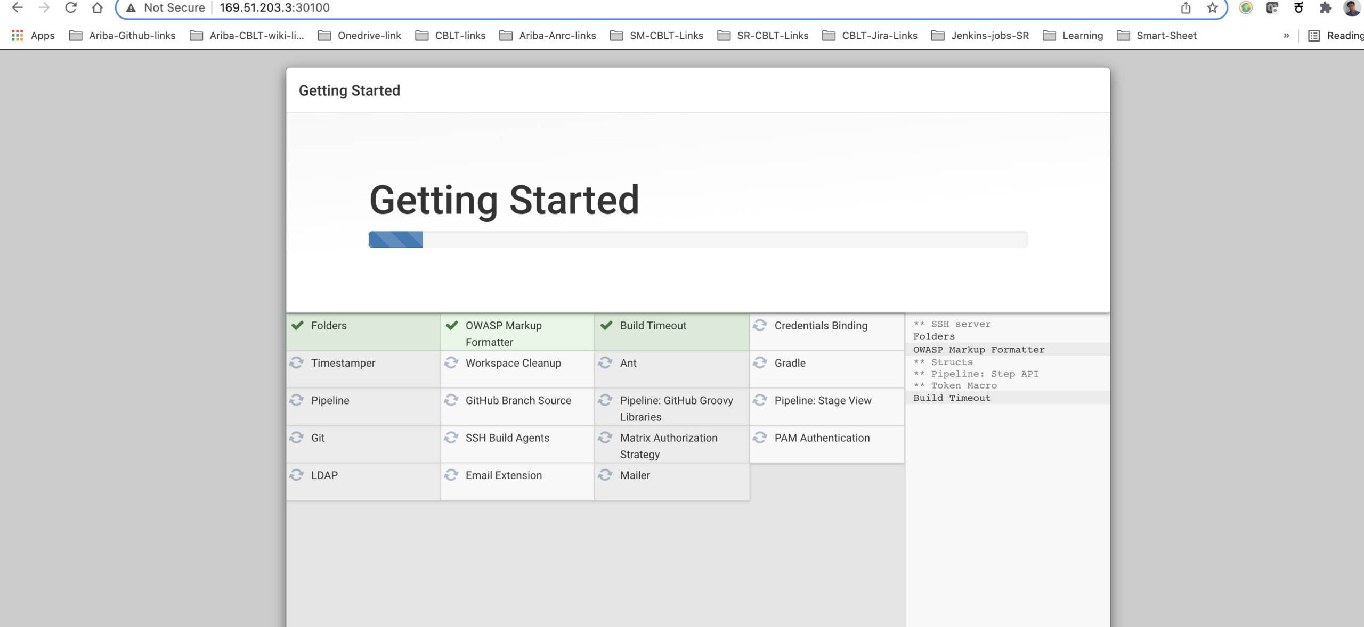
Task: Click pending icon next to Mailer
Action: pos(605,475)
